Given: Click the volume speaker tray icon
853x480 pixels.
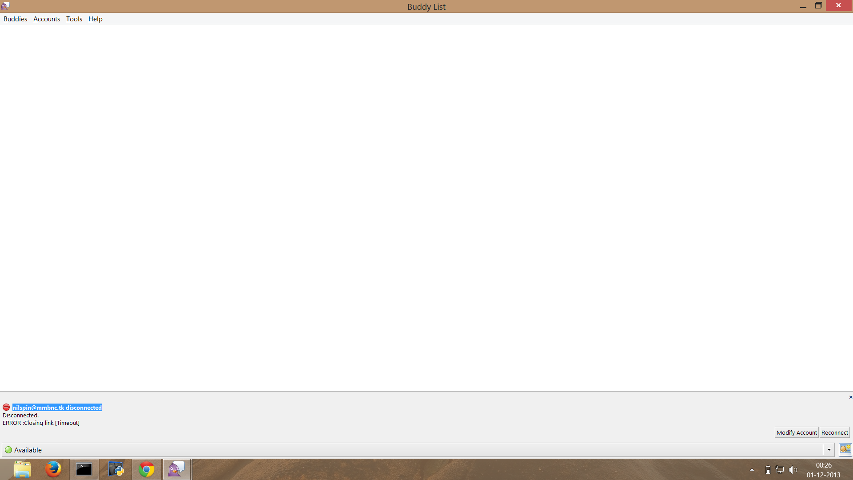Looking at the screenshot, I should 793,469.
